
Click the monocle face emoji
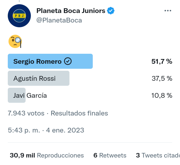coord(15,41)
